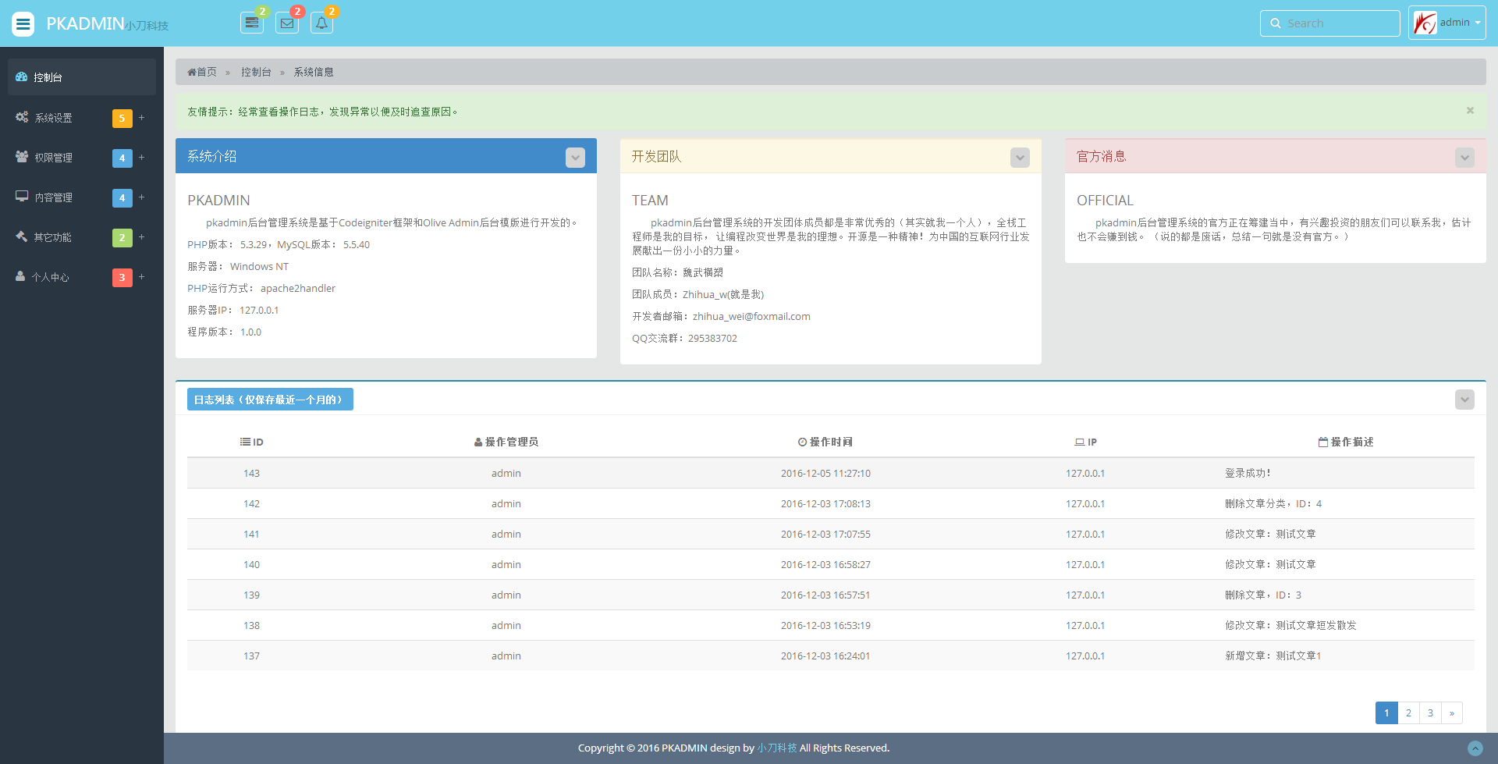Click the 系统设置 gears icon

point(22,117)
